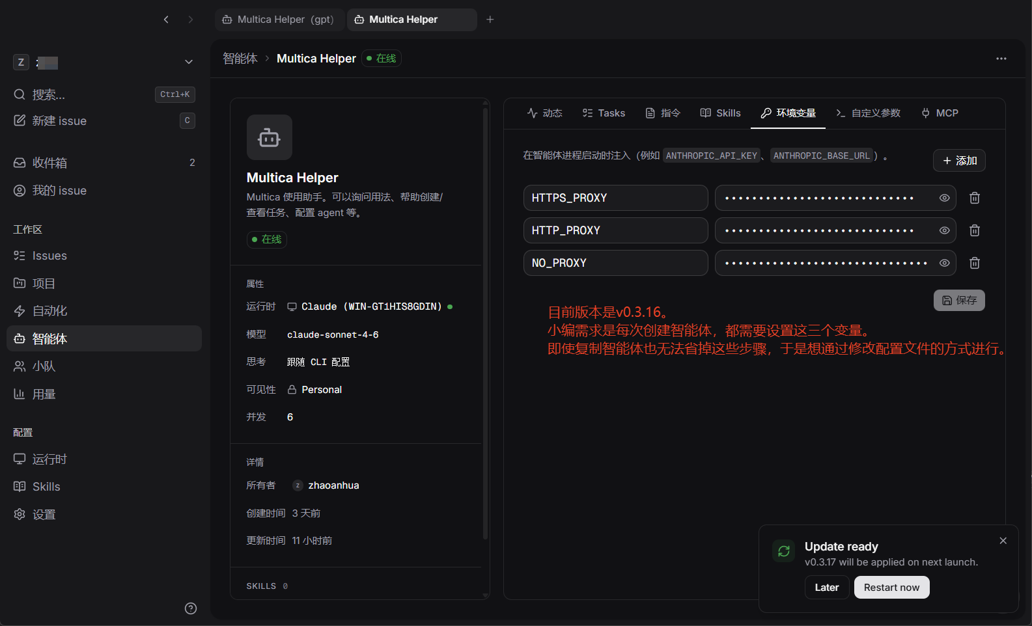Switch to the 指令 tab
This screenshot has width=1032, height=626.
pyautogui.click(x=663, y=113)
